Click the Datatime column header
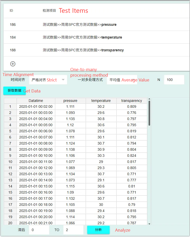The image size is (190, 237). [x=36, y=101]
